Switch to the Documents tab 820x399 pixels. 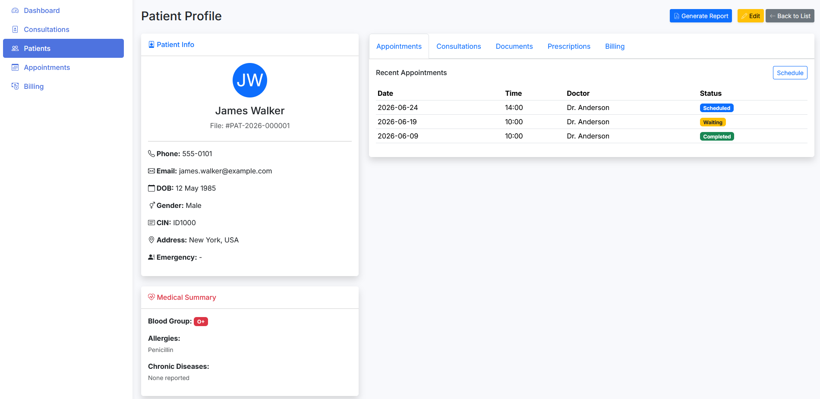point(514,46)
